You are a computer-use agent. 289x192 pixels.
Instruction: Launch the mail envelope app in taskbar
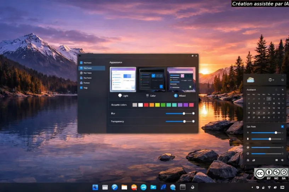coord(153,187)
